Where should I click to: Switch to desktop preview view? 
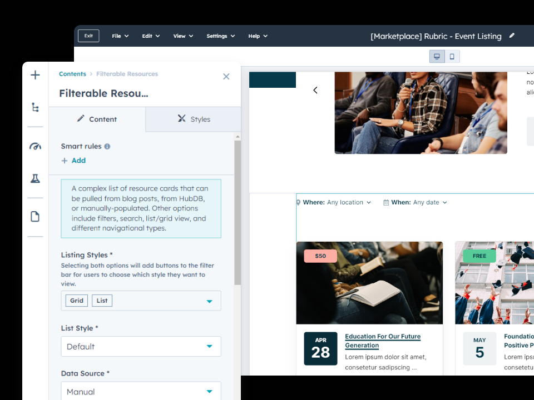point(437,56)
